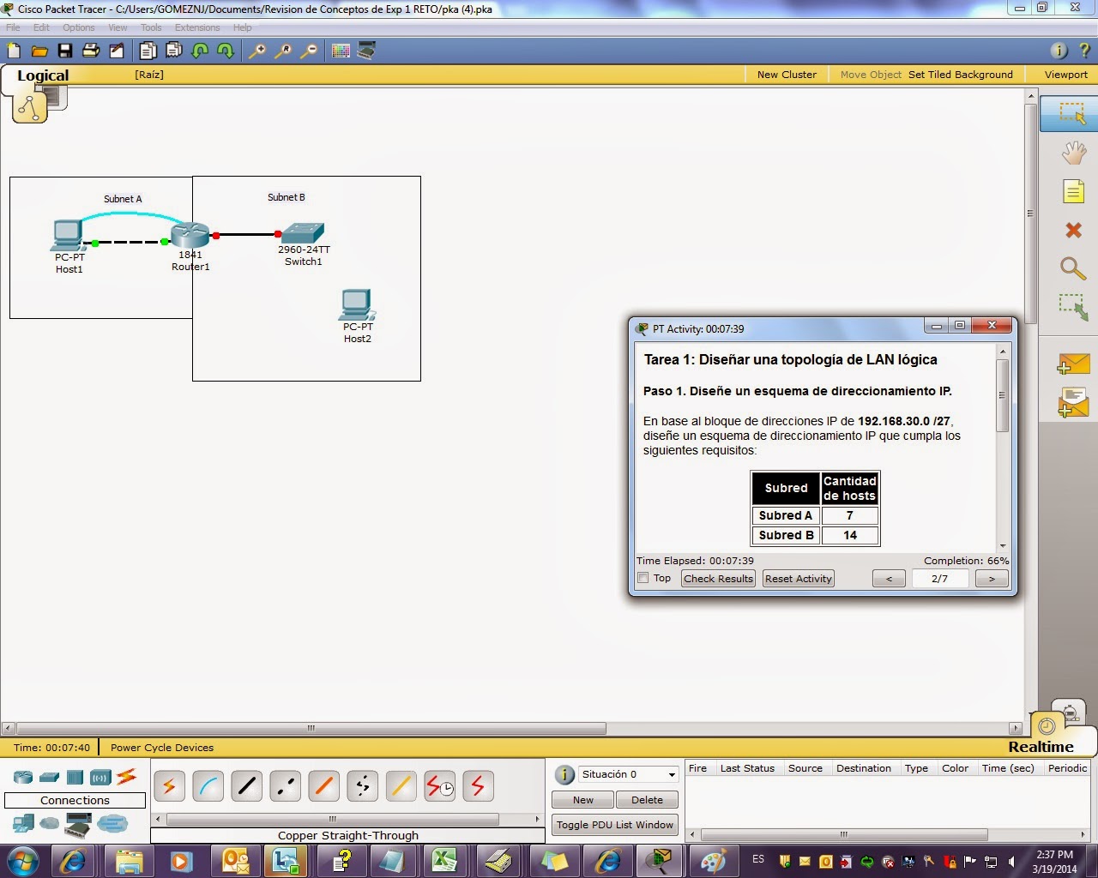The image size is (1098, 878).
Task: Choose the light blue console cable
Action: point(208,785)
